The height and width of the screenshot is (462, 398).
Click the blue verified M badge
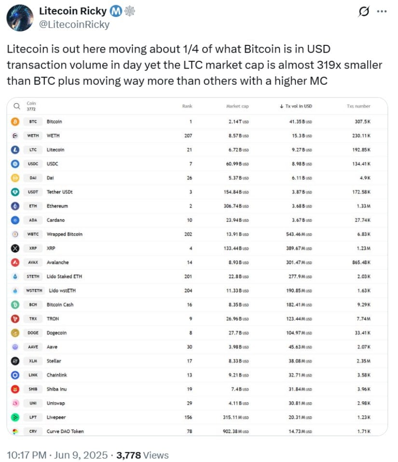(115, 11)
